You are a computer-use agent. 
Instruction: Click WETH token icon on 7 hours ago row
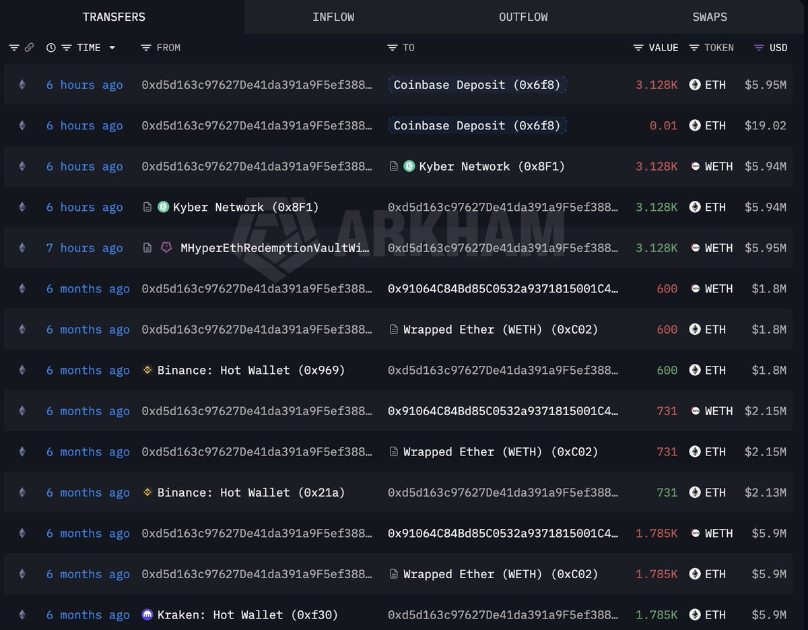click(x=695, y=248)
